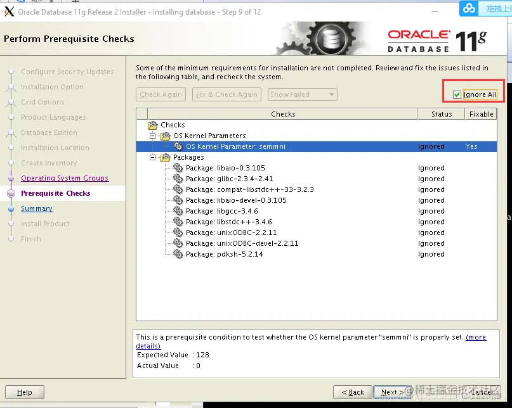Click the Packages folder icon

click(x=166, y=157)
